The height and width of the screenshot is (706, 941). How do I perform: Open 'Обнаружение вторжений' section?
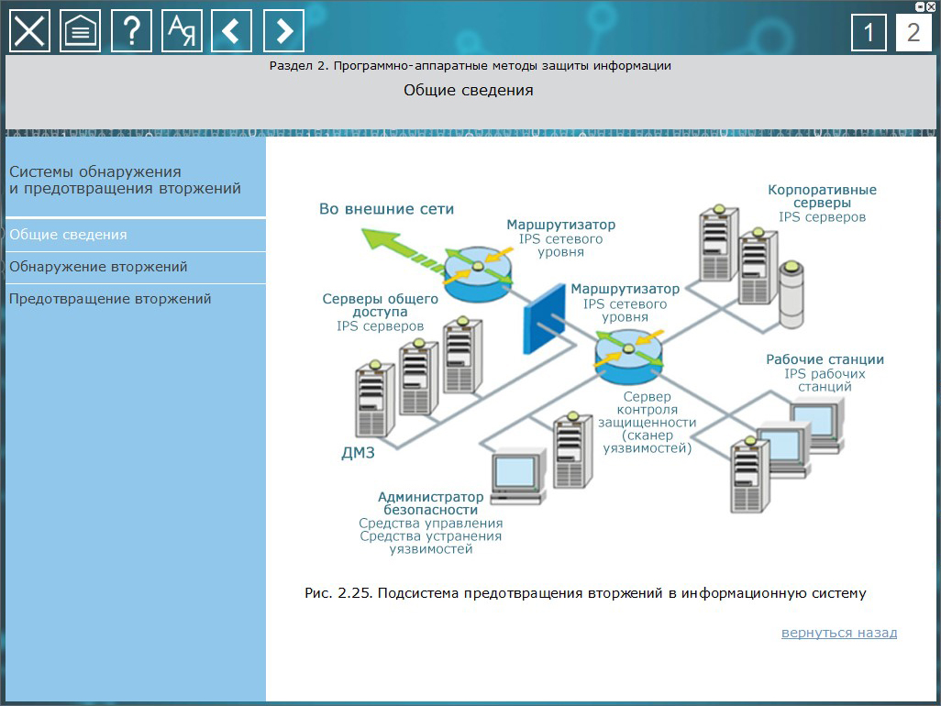click(x=98, y=267)
